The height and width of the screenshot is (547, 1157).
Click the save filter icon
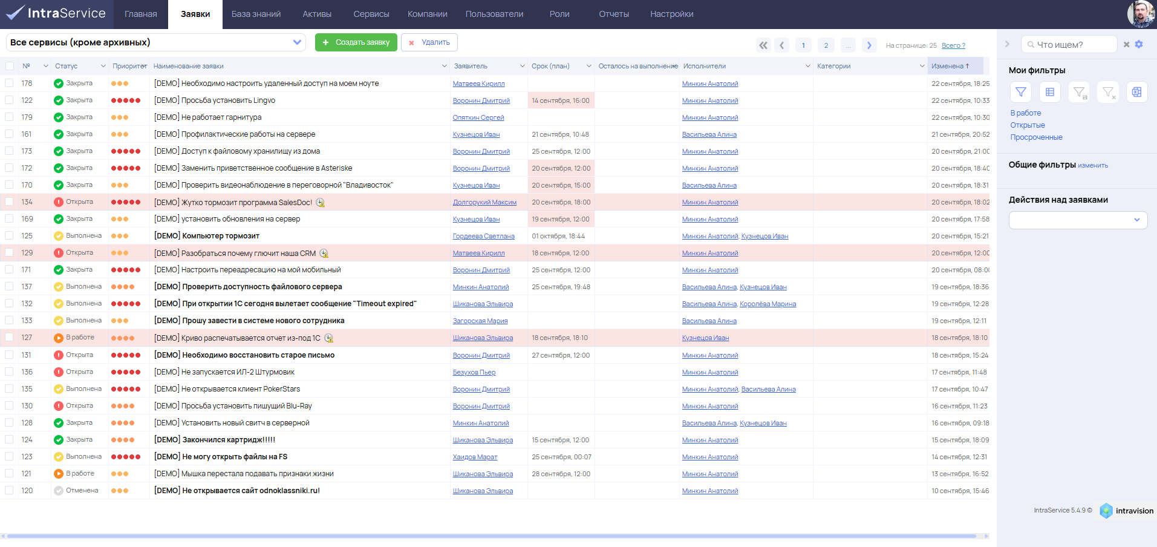pyautogui.click(x=1079, y=92)
